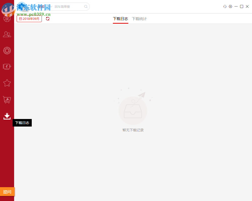Image resolution: width=252 pixels, height=201 pixels.
Task: Click inside the 回车简单搜 search field
Action: 67,7
